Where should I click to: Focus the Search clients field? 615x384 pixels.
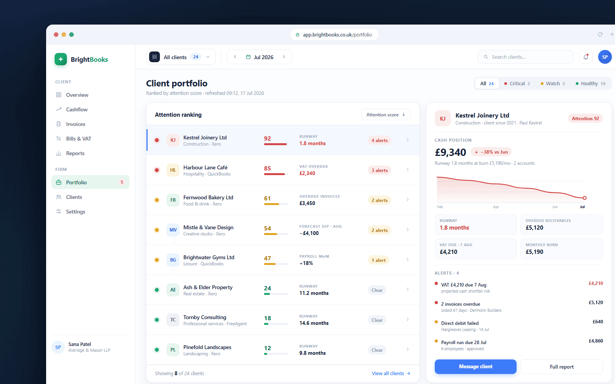pos(525,57)
